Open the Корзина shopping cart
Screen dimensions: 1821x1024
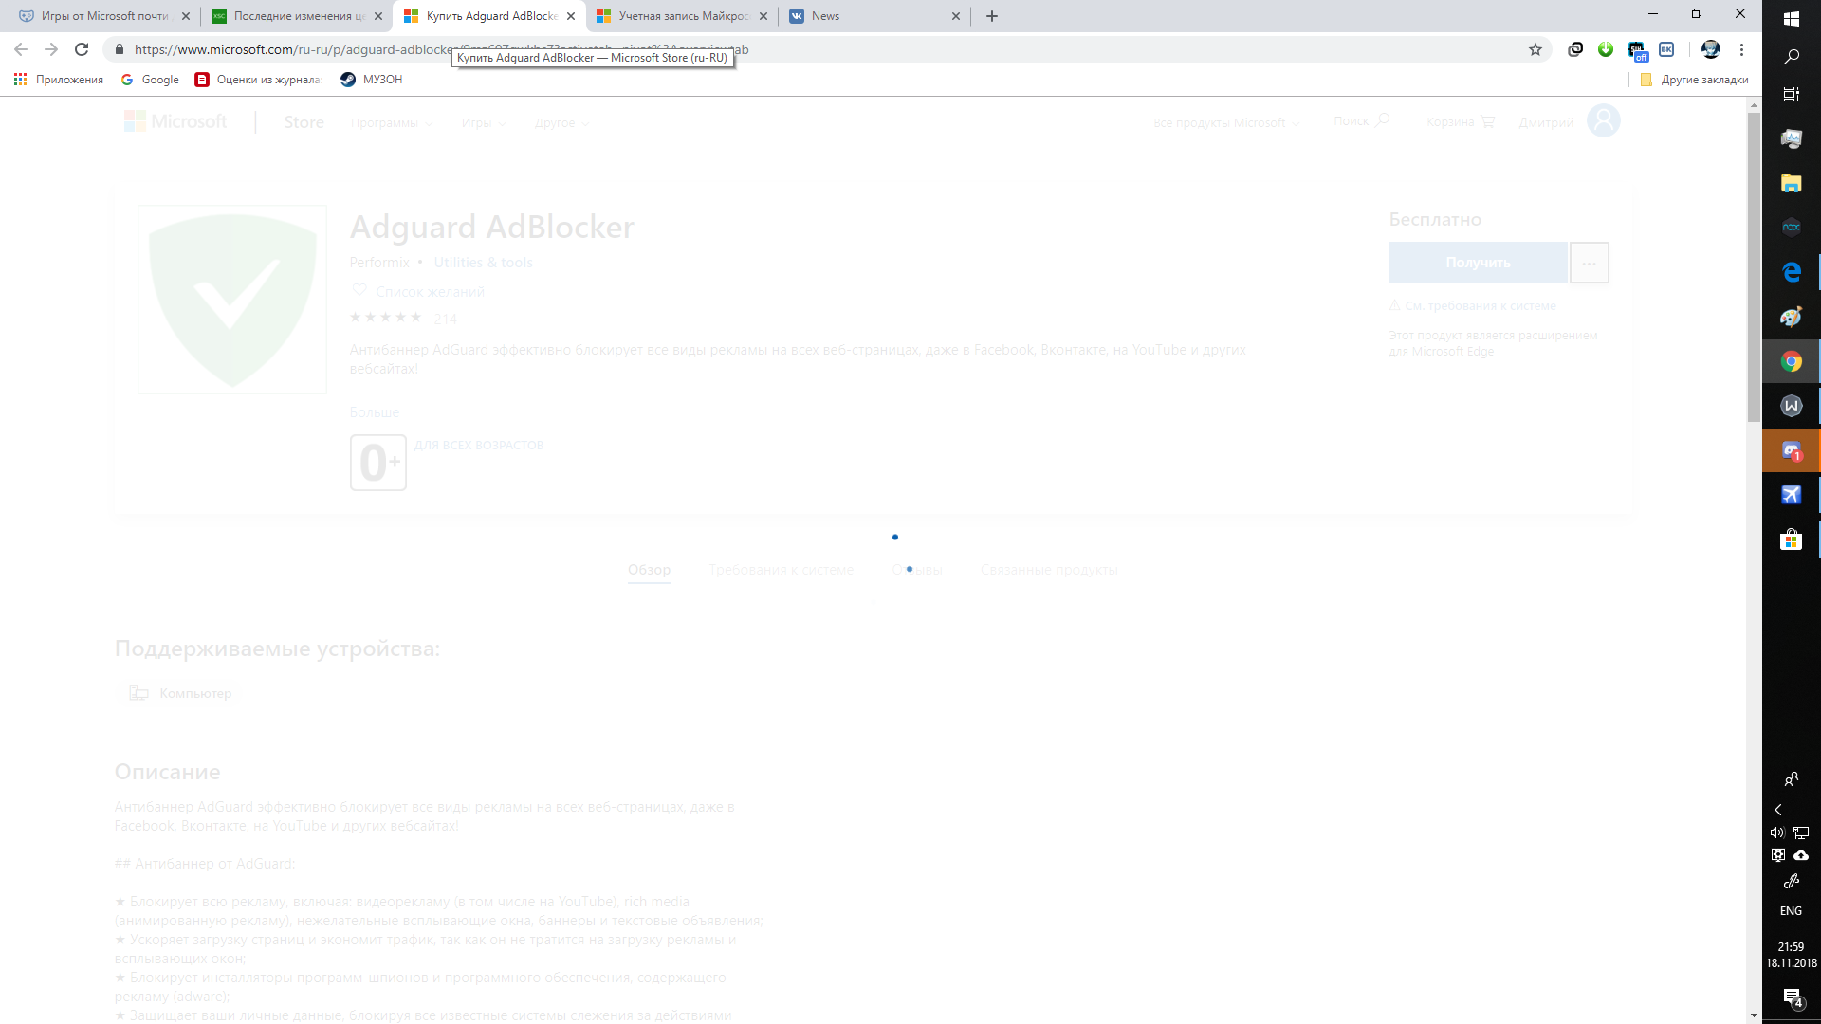[1461, 121]
